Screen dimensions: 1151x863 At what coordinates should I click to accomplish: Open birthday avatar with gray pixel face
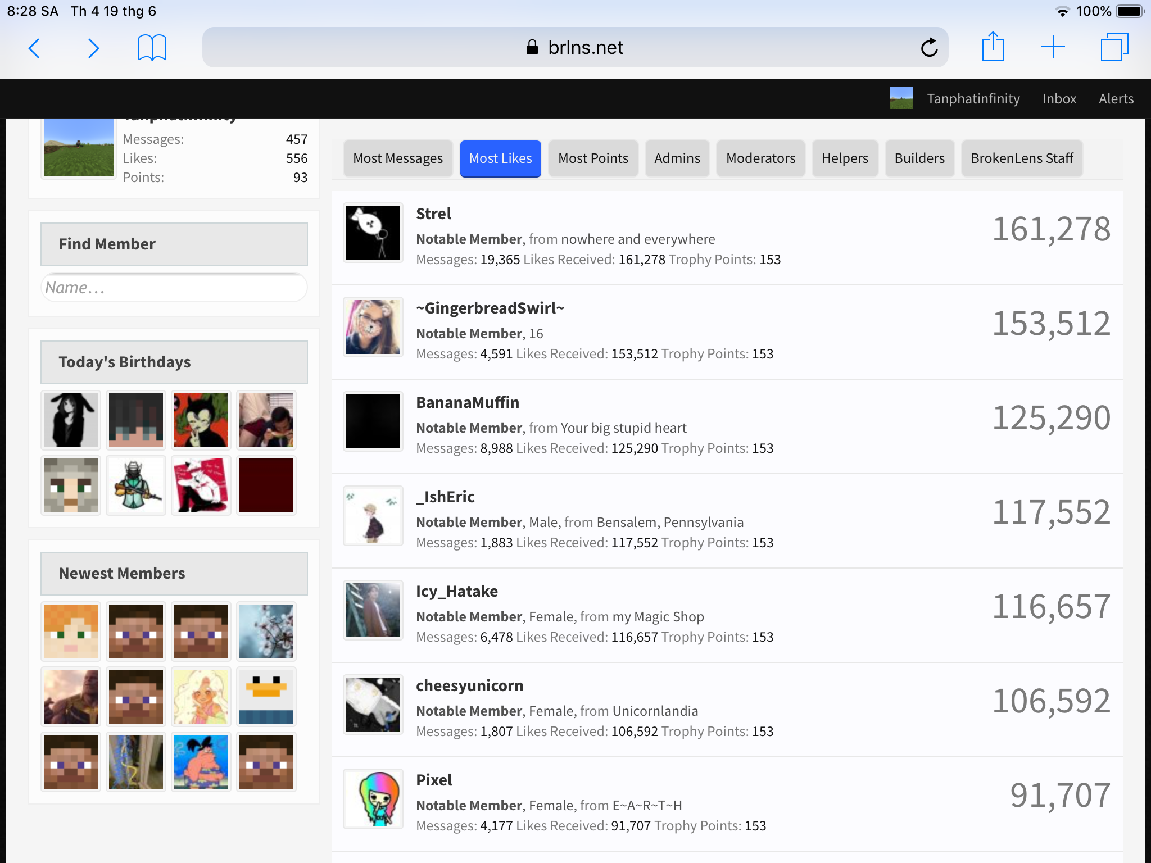click(x=71, y=485)
